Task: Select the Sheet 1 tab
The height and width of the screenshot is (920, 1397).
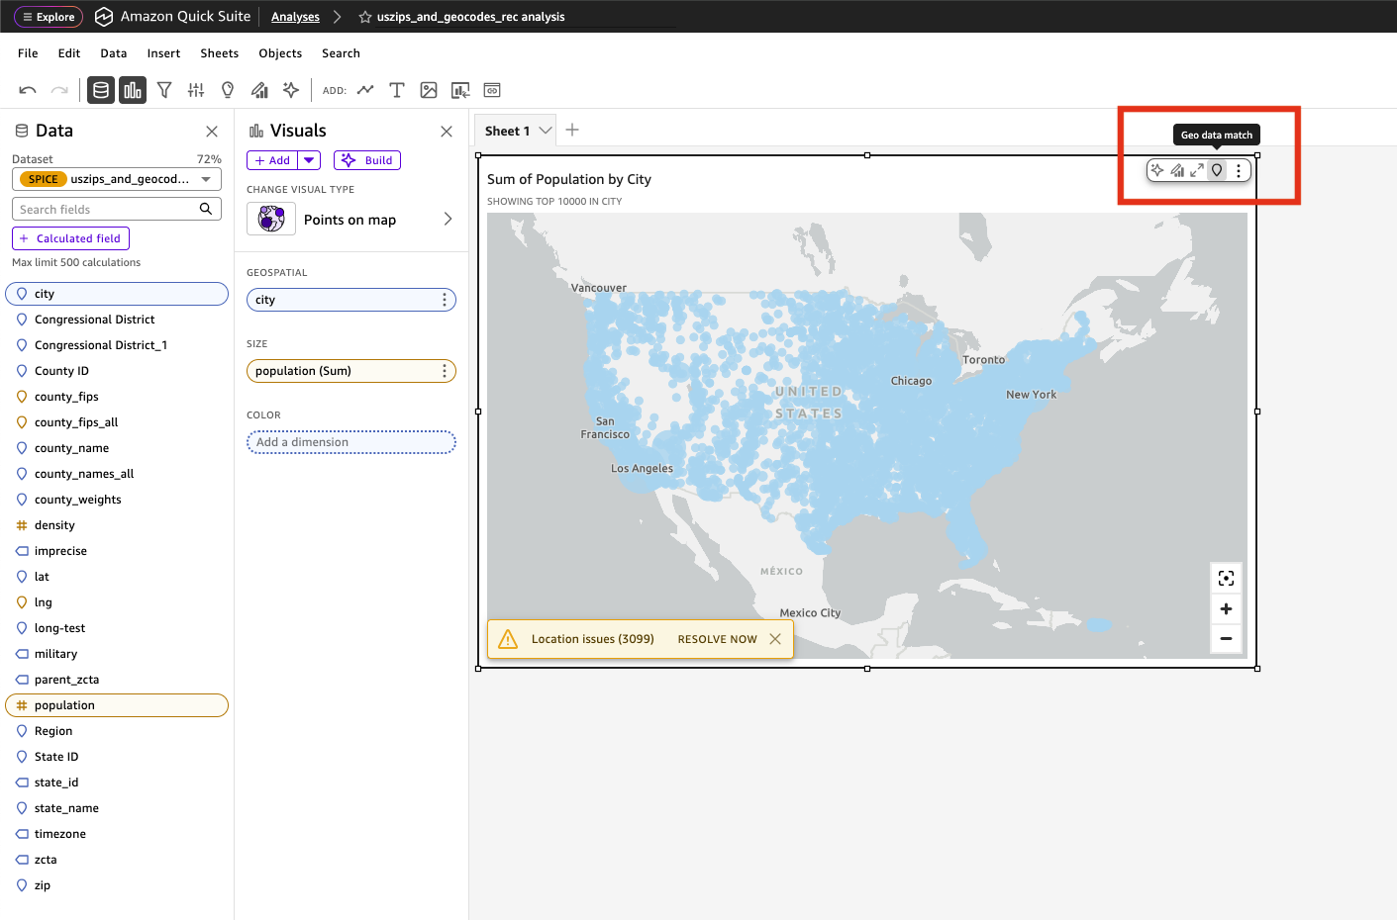Action: pyautogui.click(x=507, y=131)
